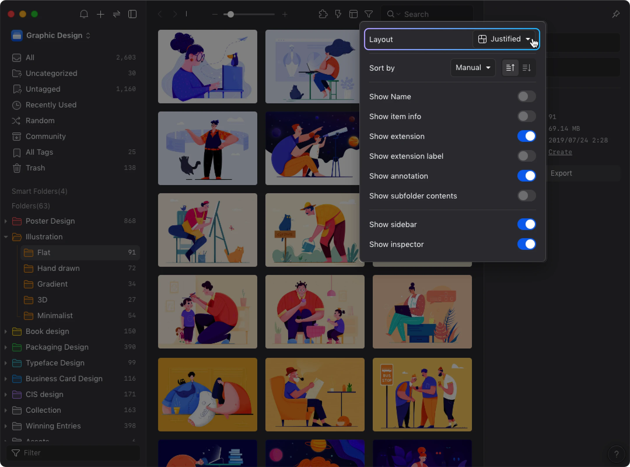Click the thumbnail zoom slider handle
Viewport: 630px width, 467px height.
(230, 14)
